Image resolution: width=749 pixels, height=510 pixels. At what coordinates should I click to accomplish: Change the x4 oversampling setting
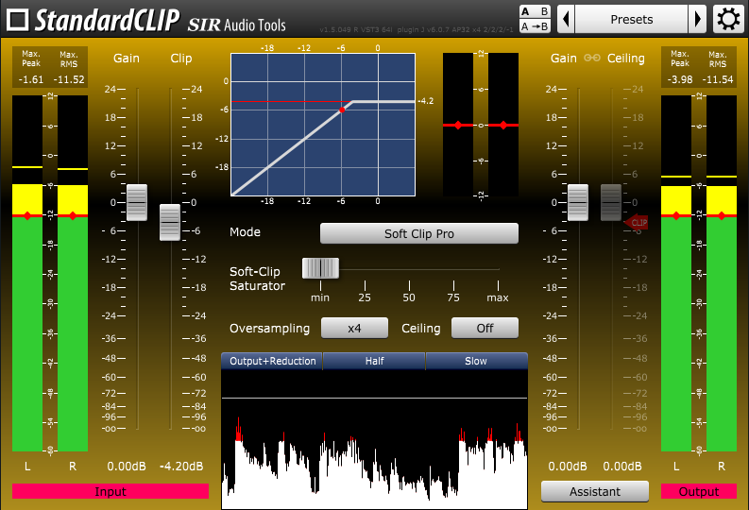click(x=354, y=328)
